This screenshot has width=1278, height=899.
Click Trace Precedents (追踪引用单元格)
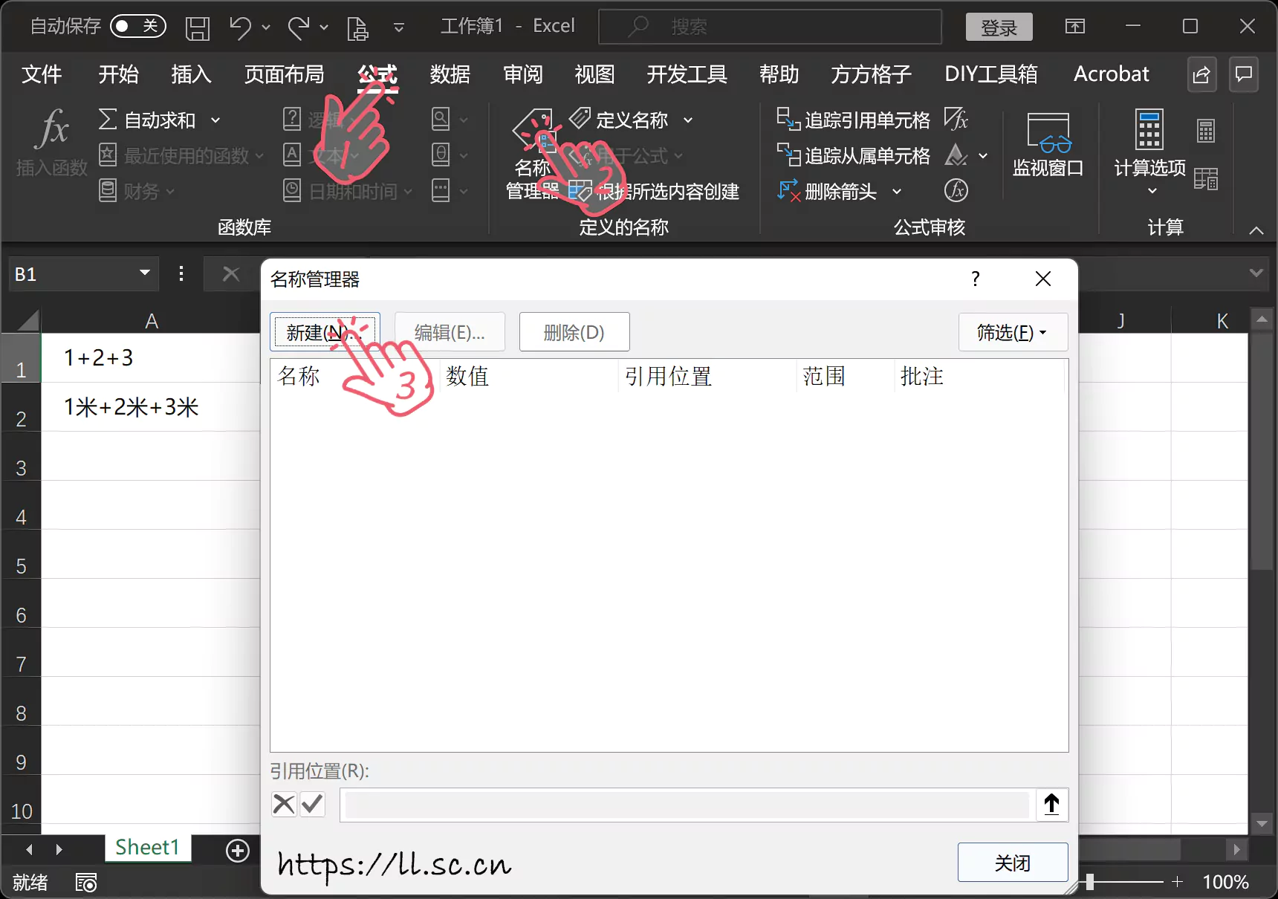pos(854,120)
